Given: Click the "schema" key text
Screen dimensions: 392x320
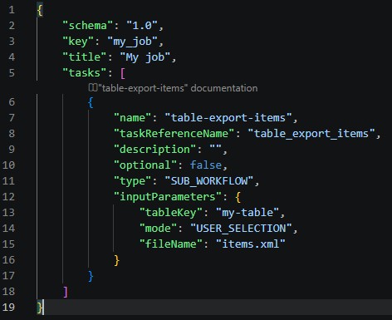Looking at the screenshot, I should tap(88, 26).
